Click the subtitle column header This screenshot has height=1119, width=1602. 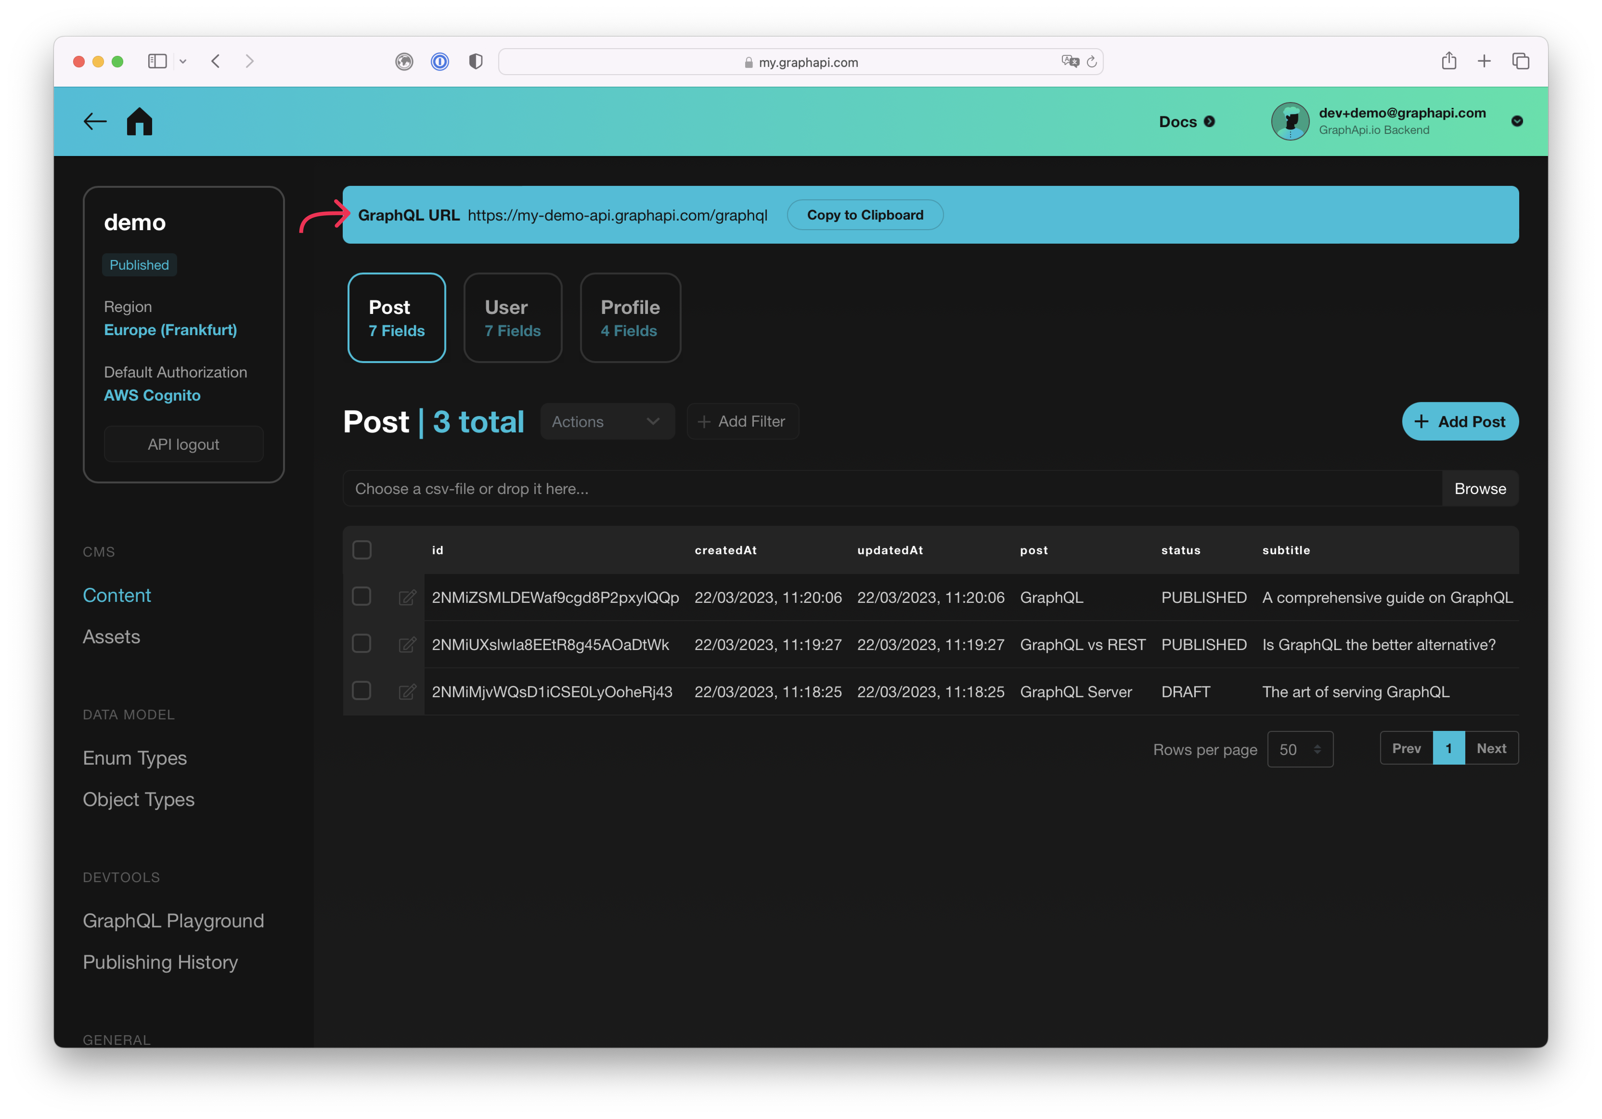pyautogui.click(x=1286, y=550)
